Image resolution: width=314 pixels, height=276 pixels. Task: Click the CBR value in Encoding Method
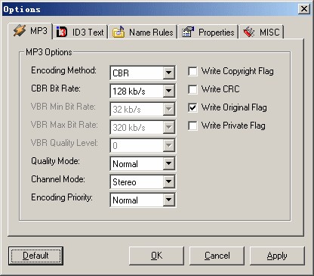[121, 73]
